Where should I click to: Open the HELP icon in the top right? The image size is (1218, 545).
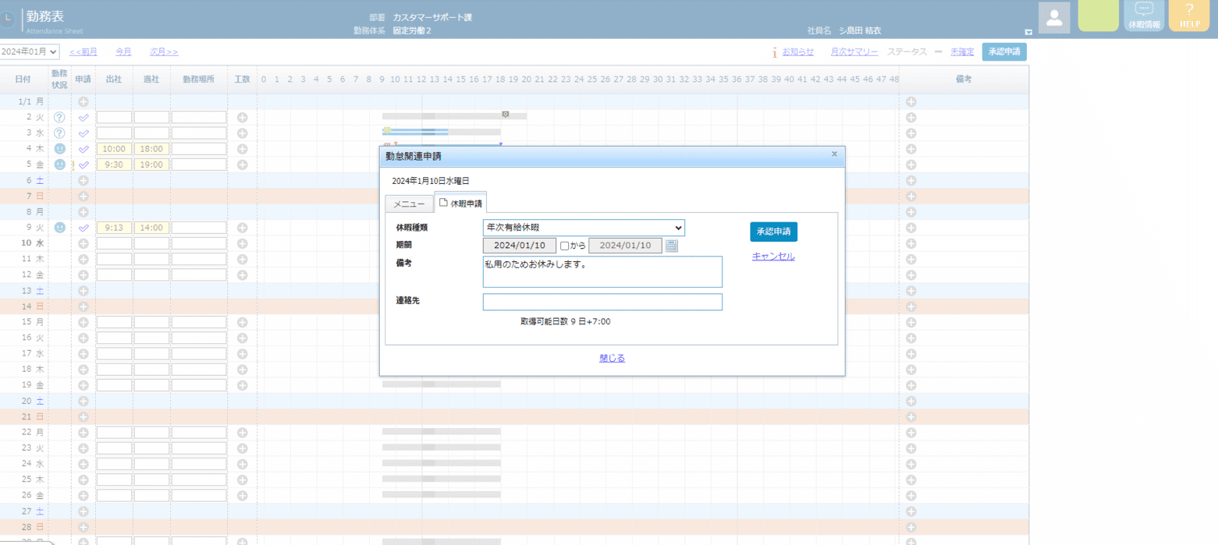[x=1188, y=15]
